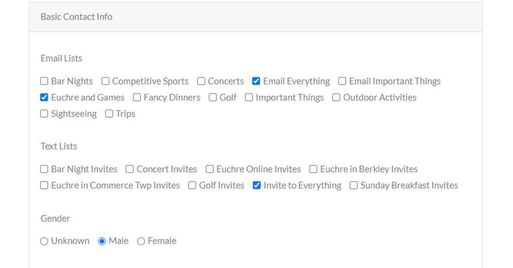Viewport: 513px width, 268px height.
Task: Enable Euchre in Berkley Invites
Action: pos(313,169)
